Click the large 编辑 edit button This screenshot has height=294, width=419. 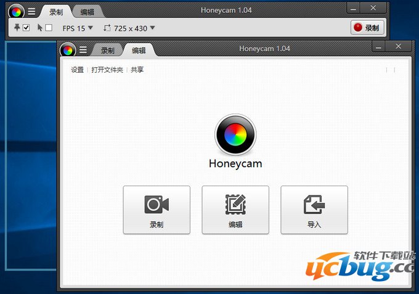pos(235,210)
